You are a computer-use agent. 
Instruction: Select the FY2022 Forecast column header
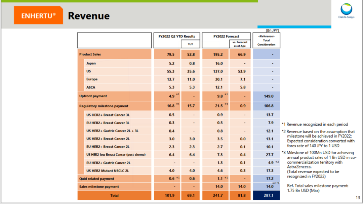pyautogui.click(x=226, y=36)
